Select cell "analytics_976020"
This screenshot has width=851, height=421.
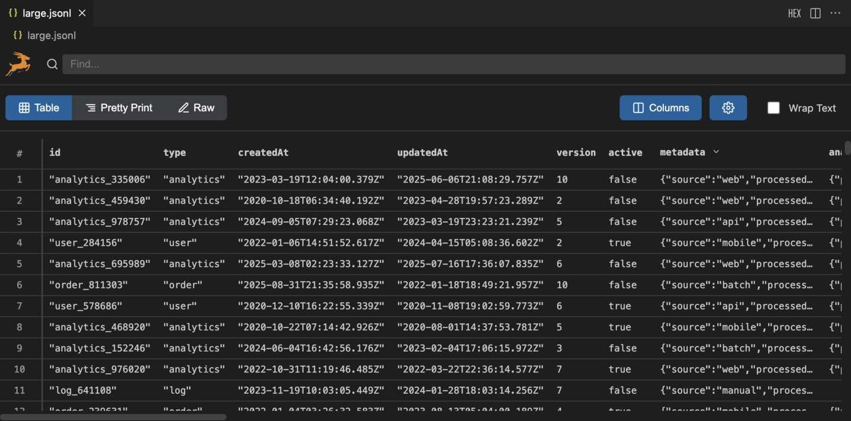click(99, 369)
